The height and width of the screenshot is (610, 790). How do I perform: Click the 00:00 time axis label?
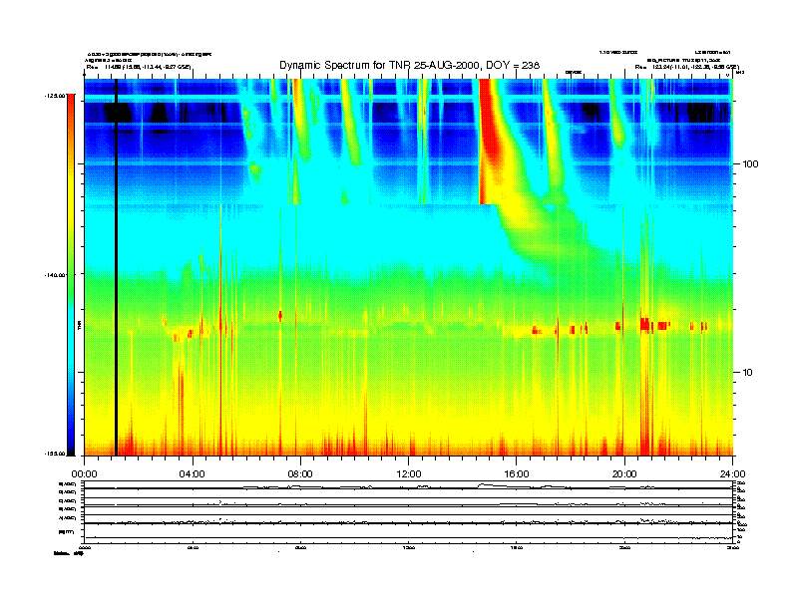click(x=84, y=473)
